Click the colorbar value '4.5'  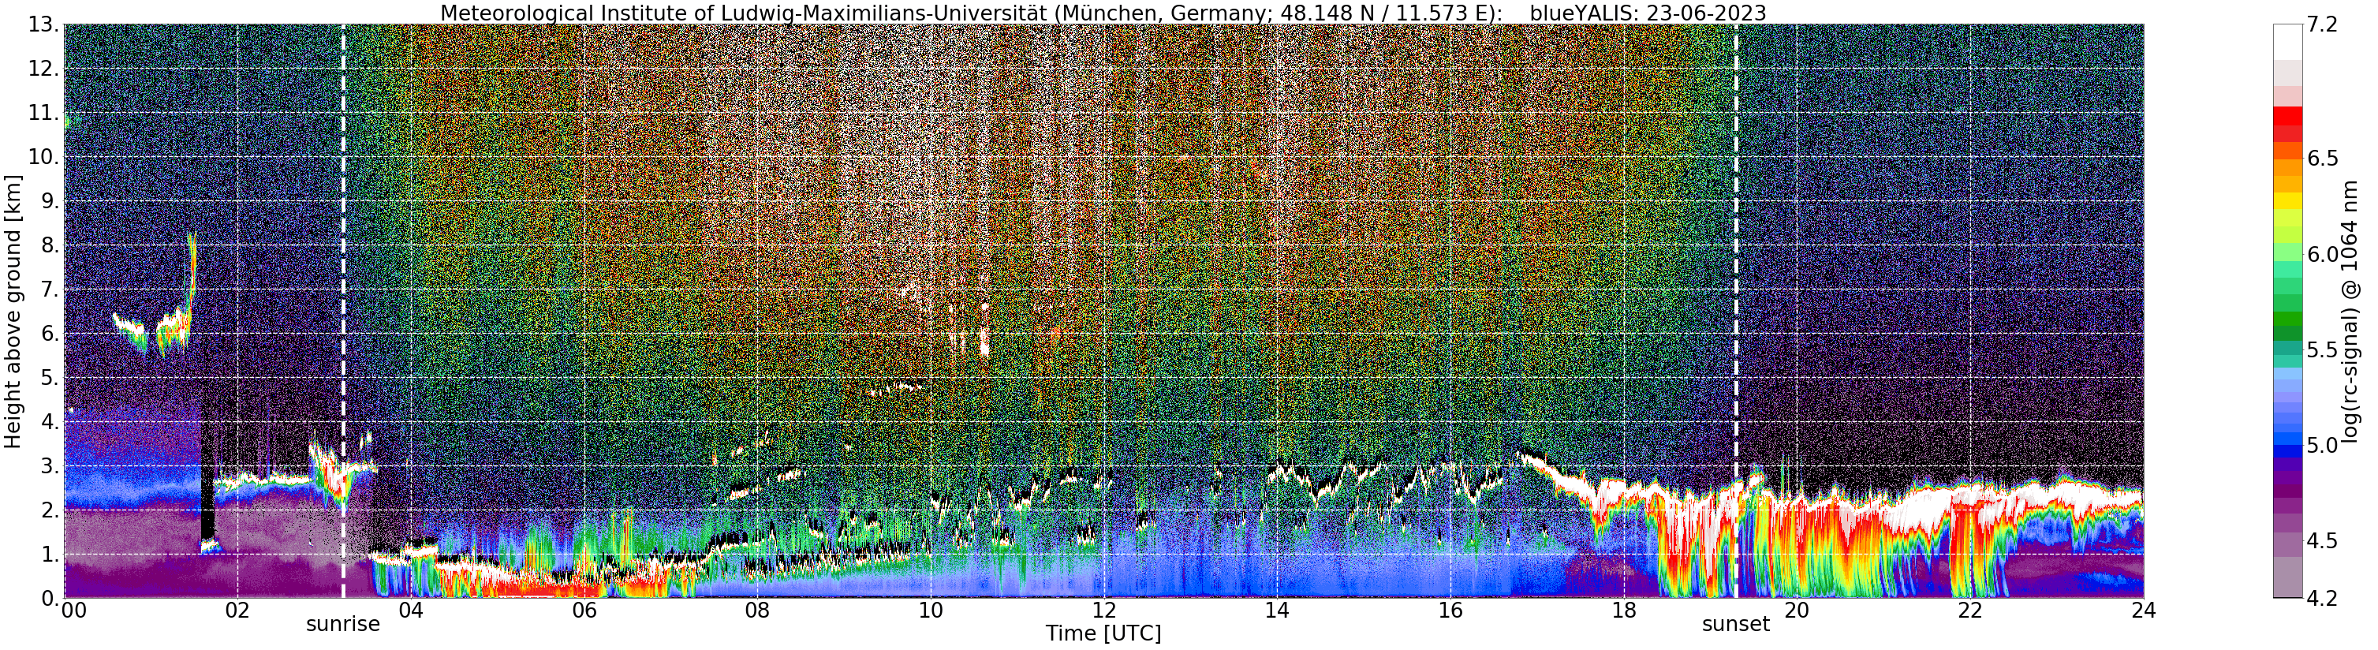coord(2323,541)
